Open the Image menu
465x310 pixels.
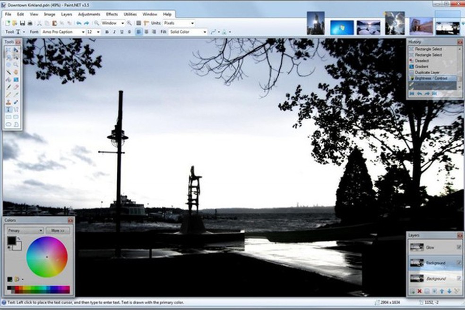point(50,14)
